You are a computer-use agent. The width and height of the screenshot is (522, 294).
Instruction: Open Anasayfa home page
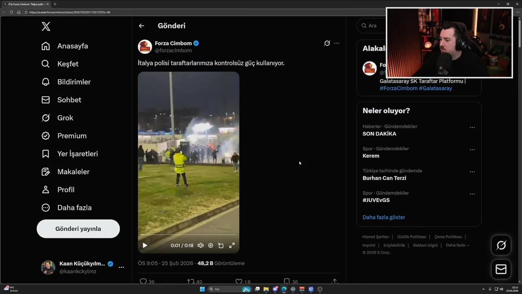[65, 46]
